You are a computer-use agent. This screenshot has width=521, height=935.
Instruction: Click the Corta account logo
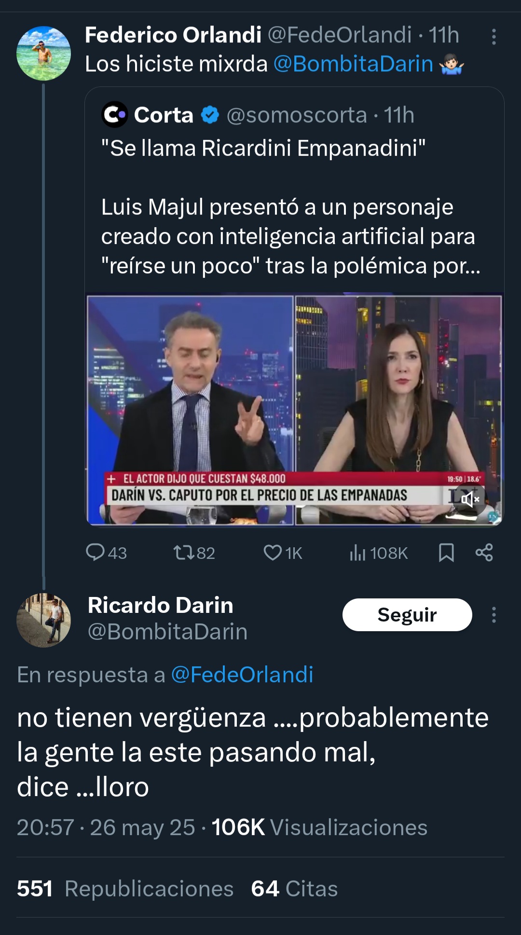114,115
